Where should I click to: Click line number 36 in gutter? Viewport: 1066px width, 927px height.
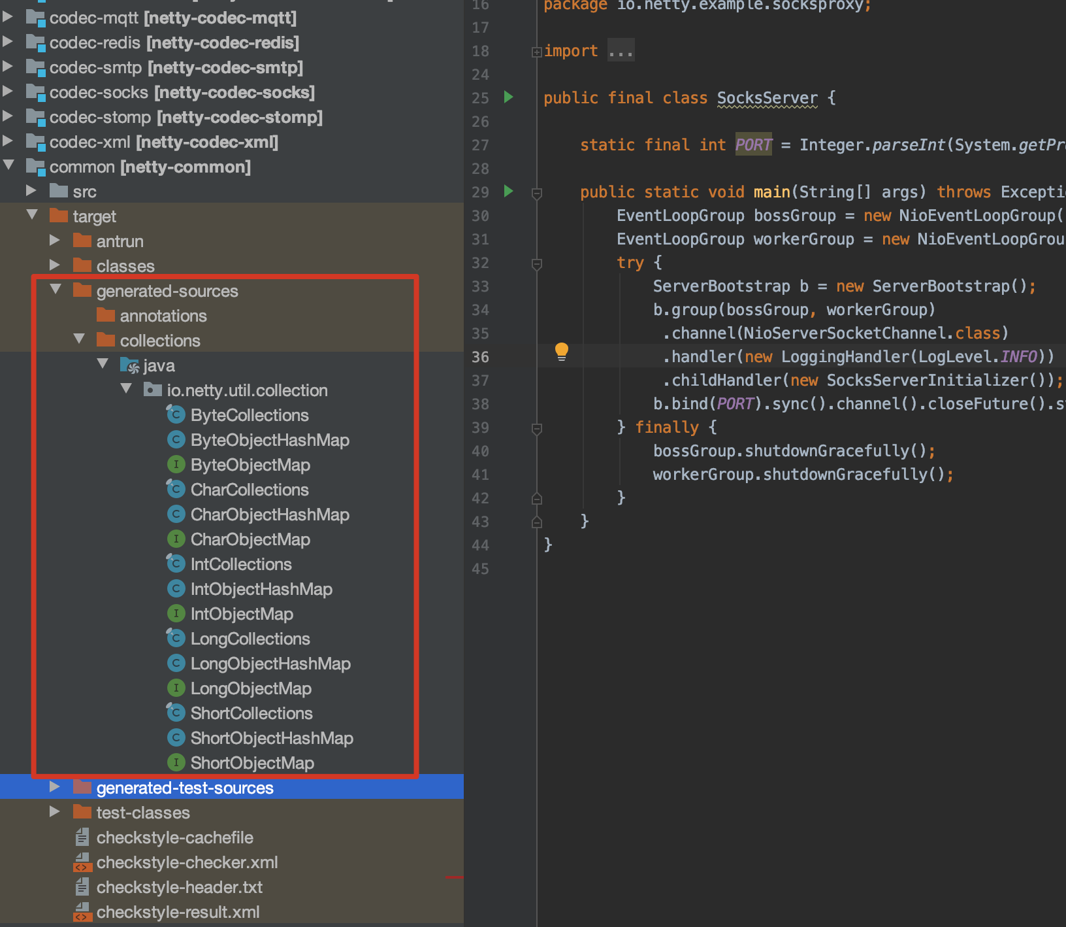pos(480,357)
